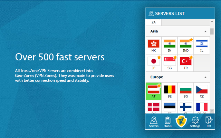This screenshot has width=221, height=138.
Task: Click the SERVERS LIST map pin icon
Action: tap(151, 13)
